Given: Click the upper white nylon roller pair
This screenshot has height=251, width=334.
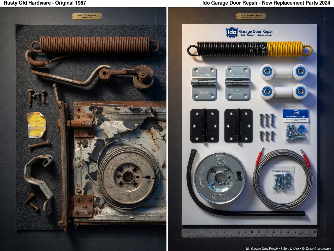Looking at the screenshot, I should tap(284, 72).
